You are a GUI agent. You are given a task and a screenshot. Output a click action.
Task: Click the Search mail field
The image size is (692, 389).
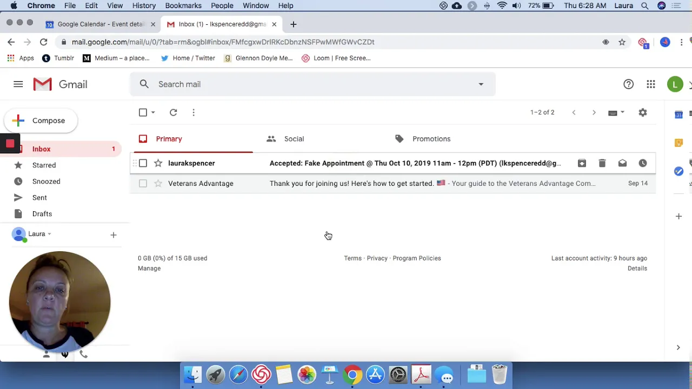pos(314,84)
